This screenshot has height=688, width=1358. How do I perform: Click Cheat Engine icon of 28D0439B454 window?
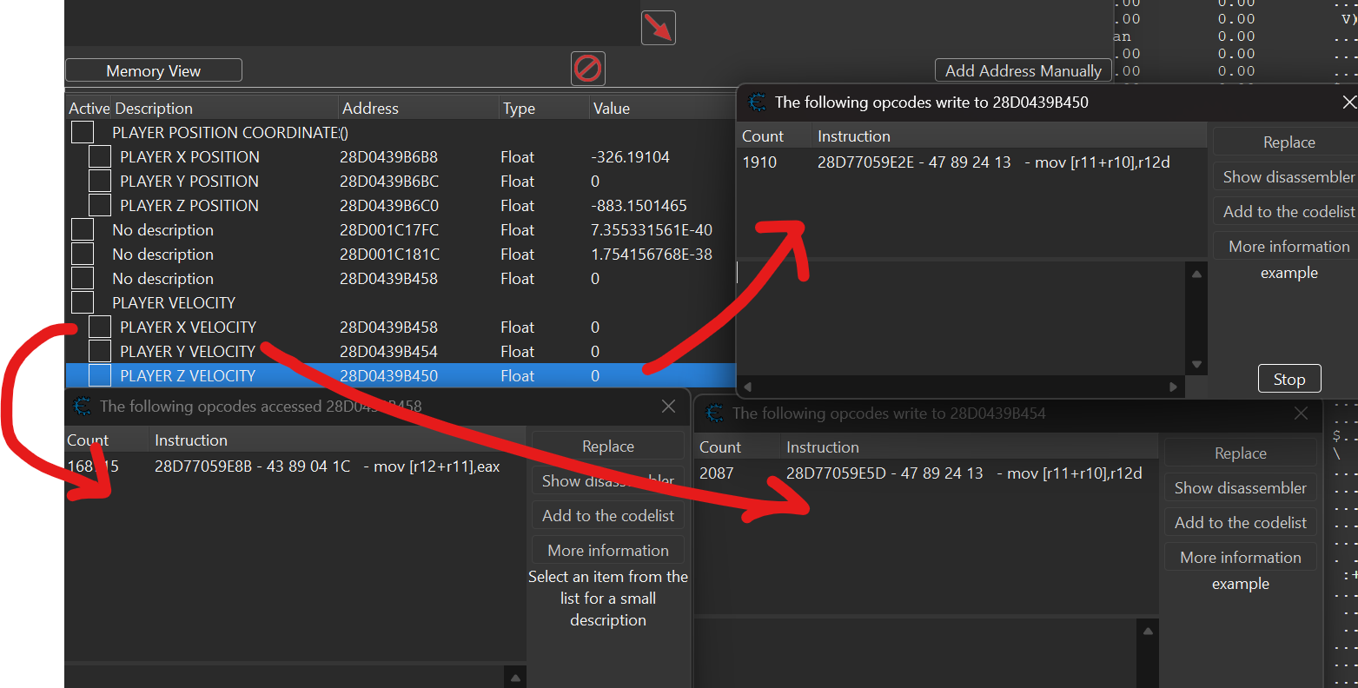click(714, 413)
